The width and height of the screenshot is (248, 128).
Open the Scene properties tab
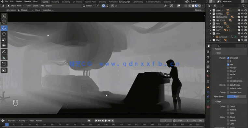click(208, 71)
